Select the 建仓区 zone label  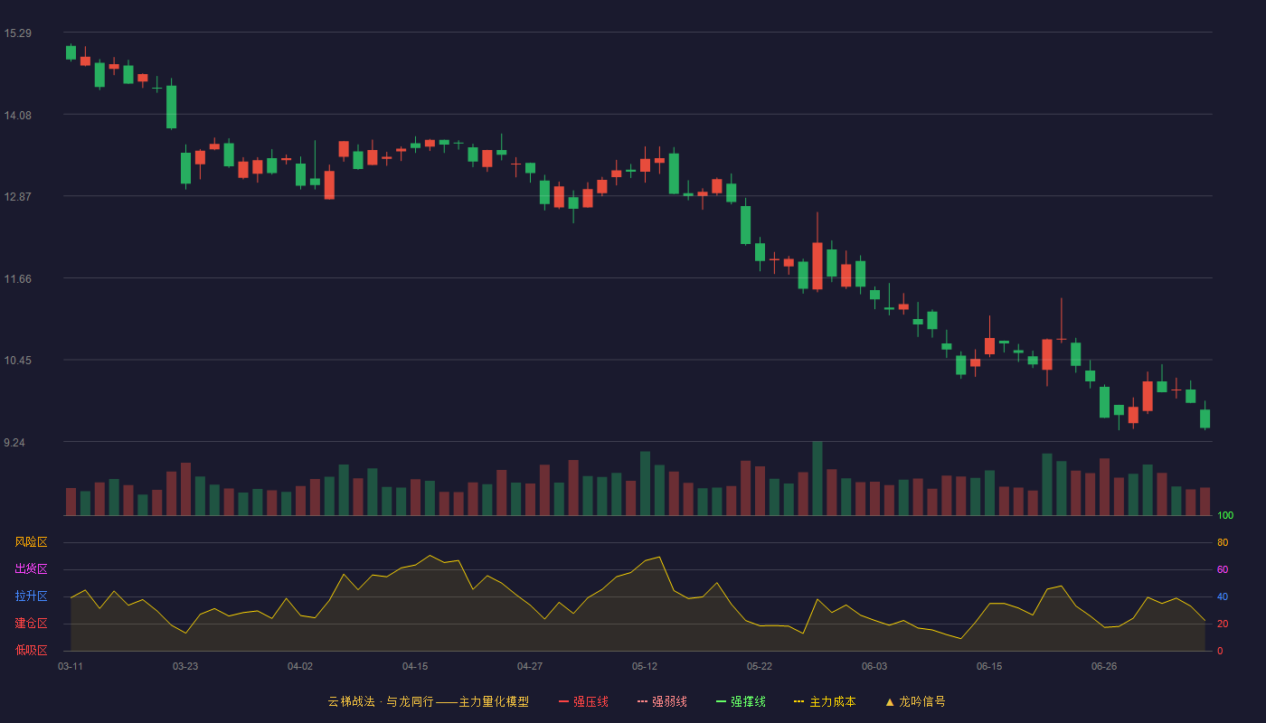pyautogui.click(x=31, y=624)
